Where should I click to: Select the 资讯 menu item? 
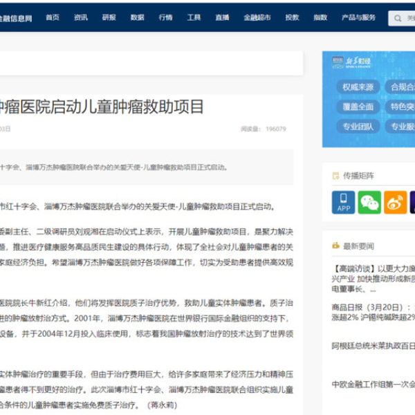point(81,17)
